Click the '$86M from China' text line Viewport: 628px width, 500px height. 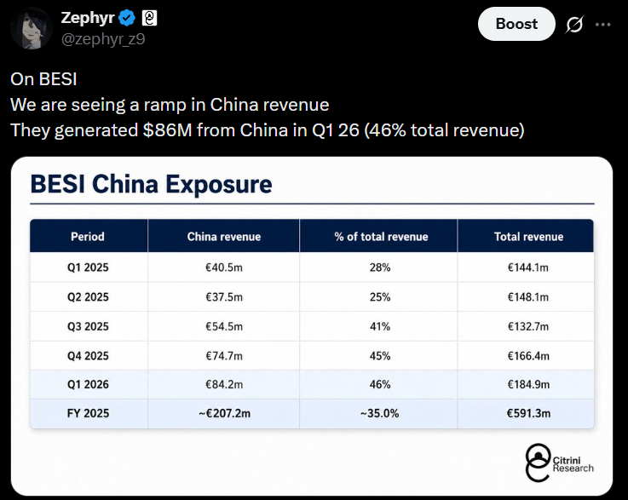coord(268,130)
